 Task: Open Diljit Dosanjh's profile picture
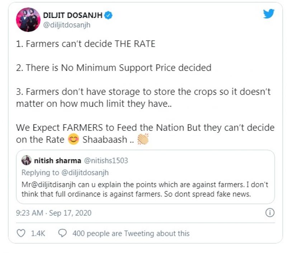28,20
